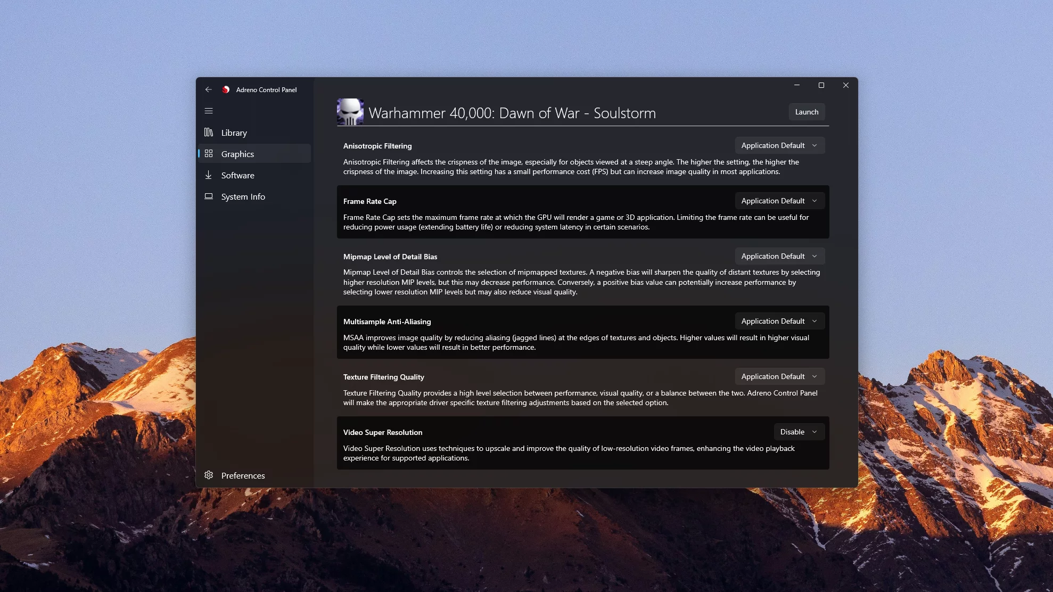Click the Adreno Control Panel logo icon
Image resolution: width=1053 pixels, height=592 pixels.
click(226, 89)
